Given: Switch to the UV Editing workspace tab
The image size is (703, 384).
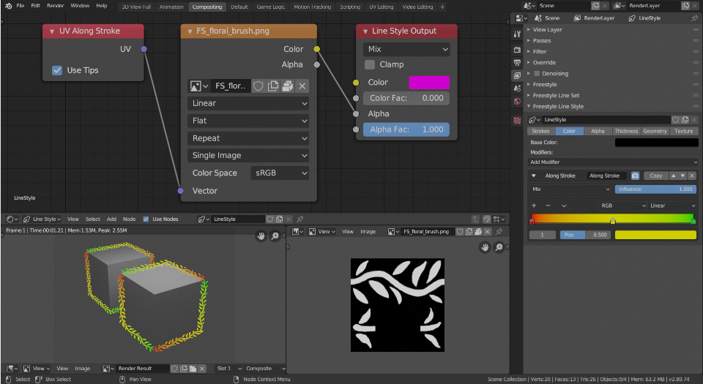Looking at the screenshot, I should (381, 7).
